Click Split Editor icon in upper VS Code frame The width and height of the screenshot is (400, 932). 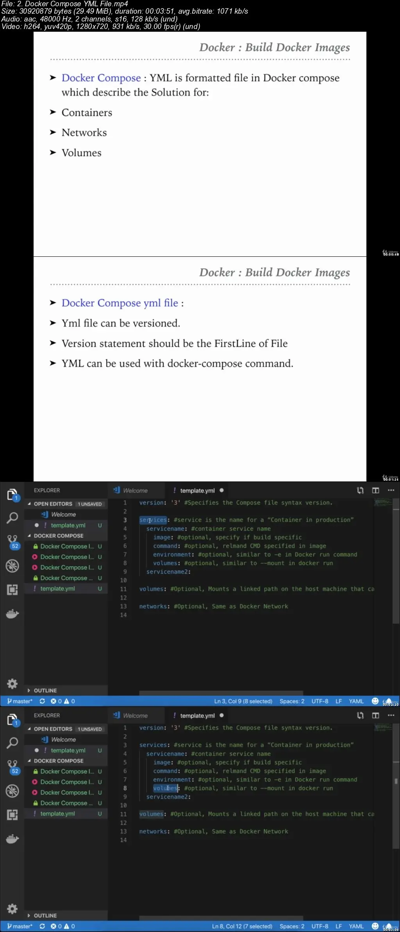(376, 490)
